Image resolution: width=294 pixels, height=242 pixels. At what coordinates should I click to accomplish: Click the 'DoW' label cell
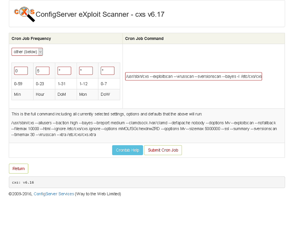[x=105, y=94]
